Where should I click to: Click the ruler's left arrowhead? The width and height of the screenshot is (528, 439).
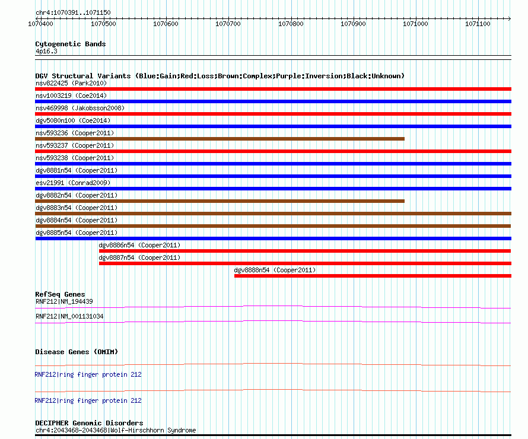click(x=37, y=18)
